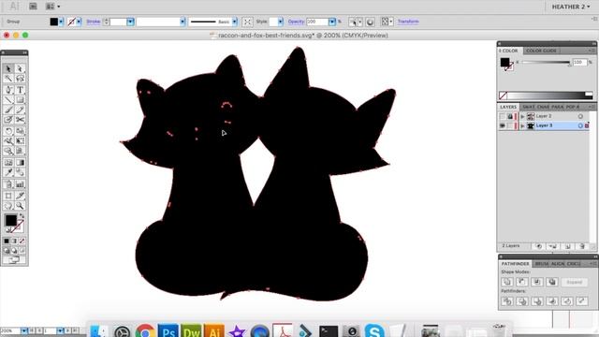Swap fill and stroke arrows in toolbox
The width and height of the screenshot is (599, 337).
coord(22,216)
